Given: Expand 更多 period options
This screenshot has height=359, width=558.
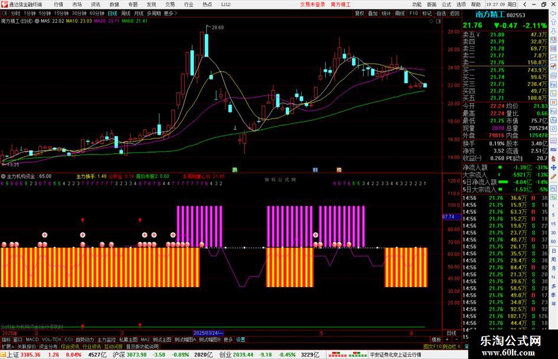Looking at the screenshot, I should tap(171, 13).
